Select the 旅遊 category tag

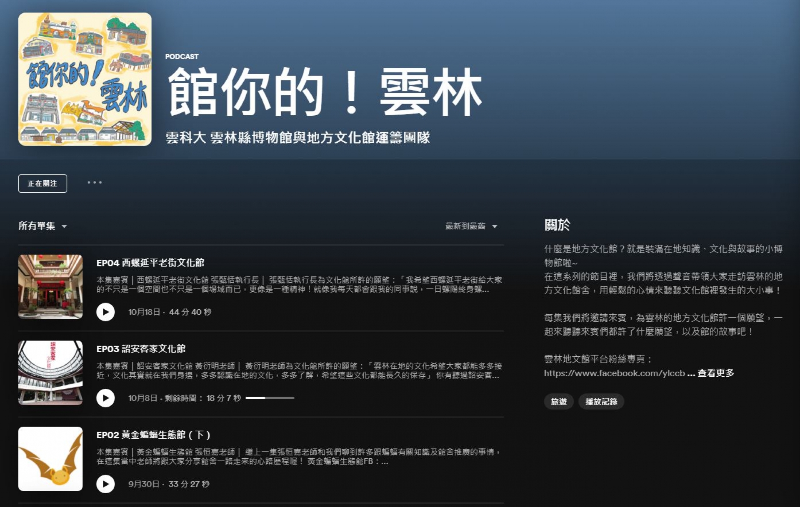[558, 402]
